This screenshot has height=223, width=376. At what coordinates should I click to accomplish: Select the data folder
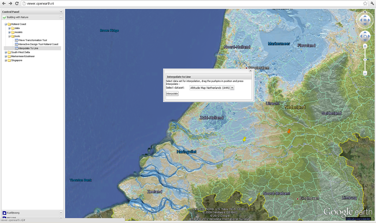pos(17,28)
